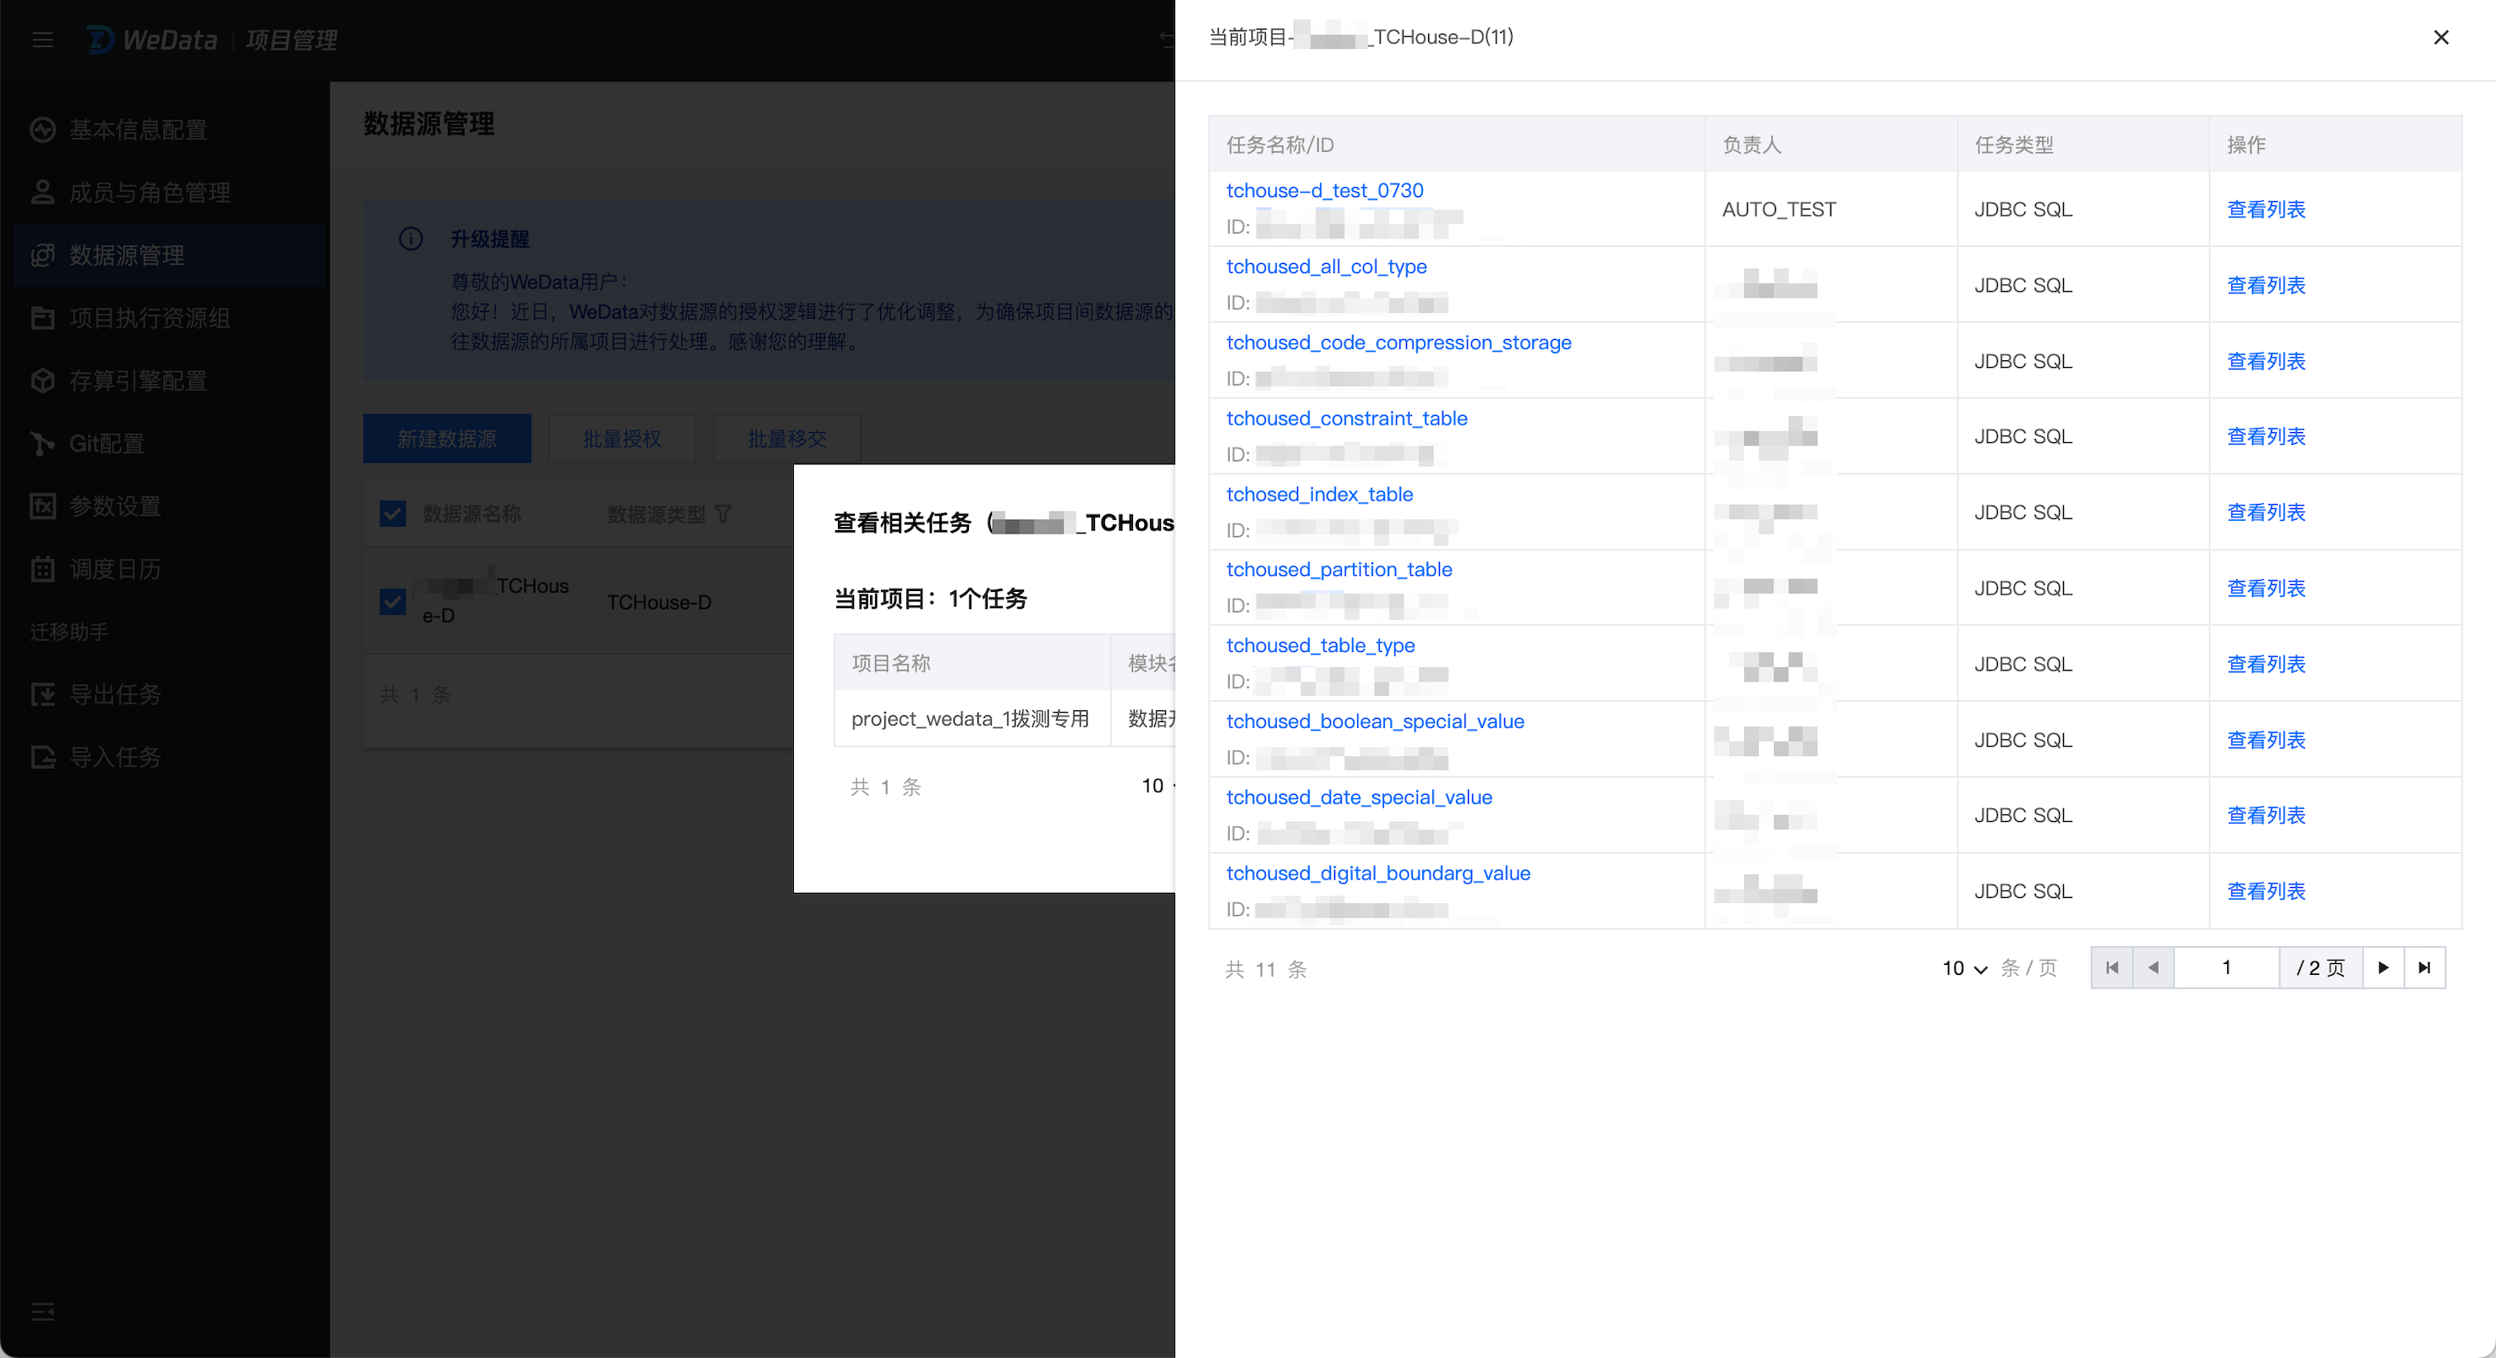
Task: Click 查看列表 for tchoused_partition_table row
Action: [2265, 589]
